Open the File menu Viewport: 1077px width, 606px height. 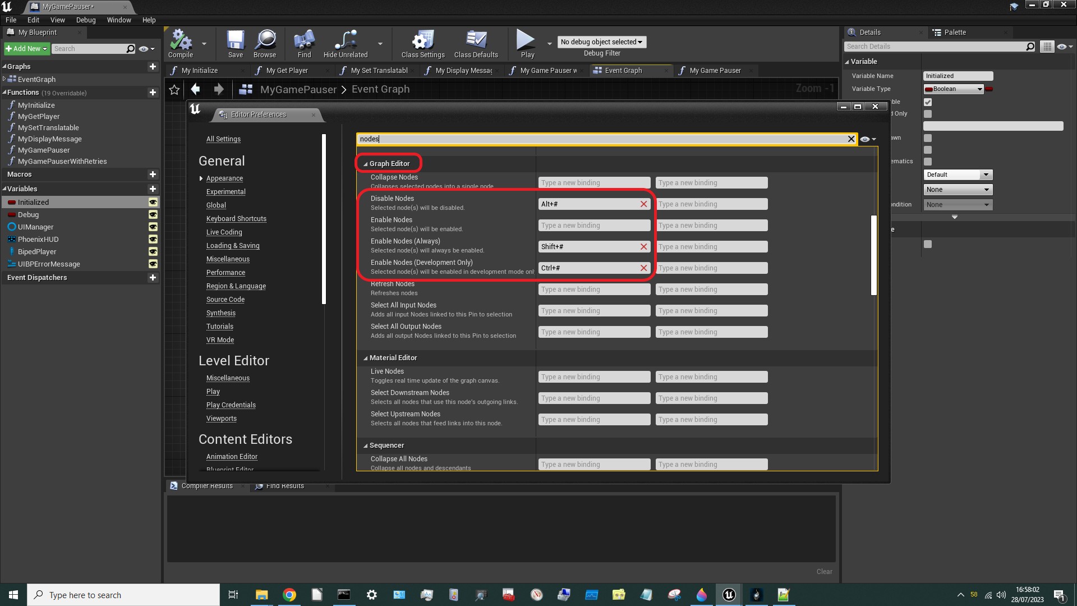click(x=11, y=20)
